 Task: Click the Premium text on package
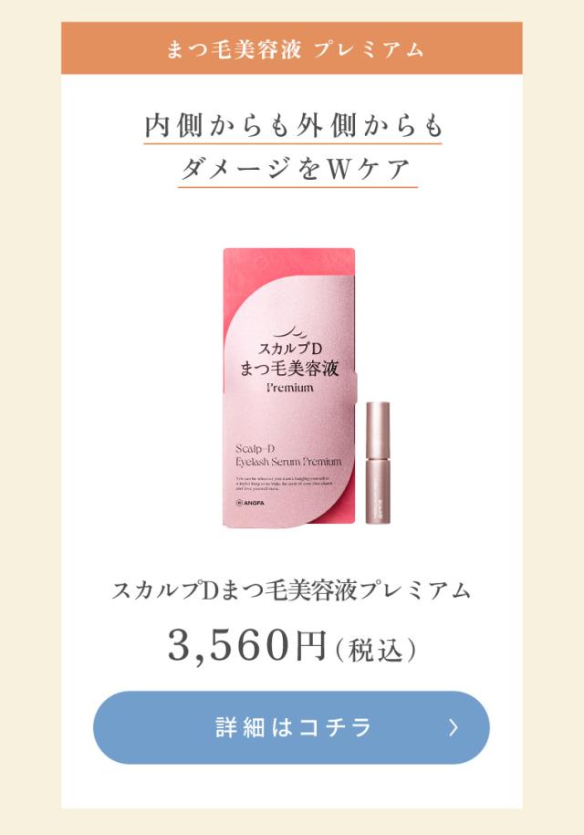[x=290, y=387]
